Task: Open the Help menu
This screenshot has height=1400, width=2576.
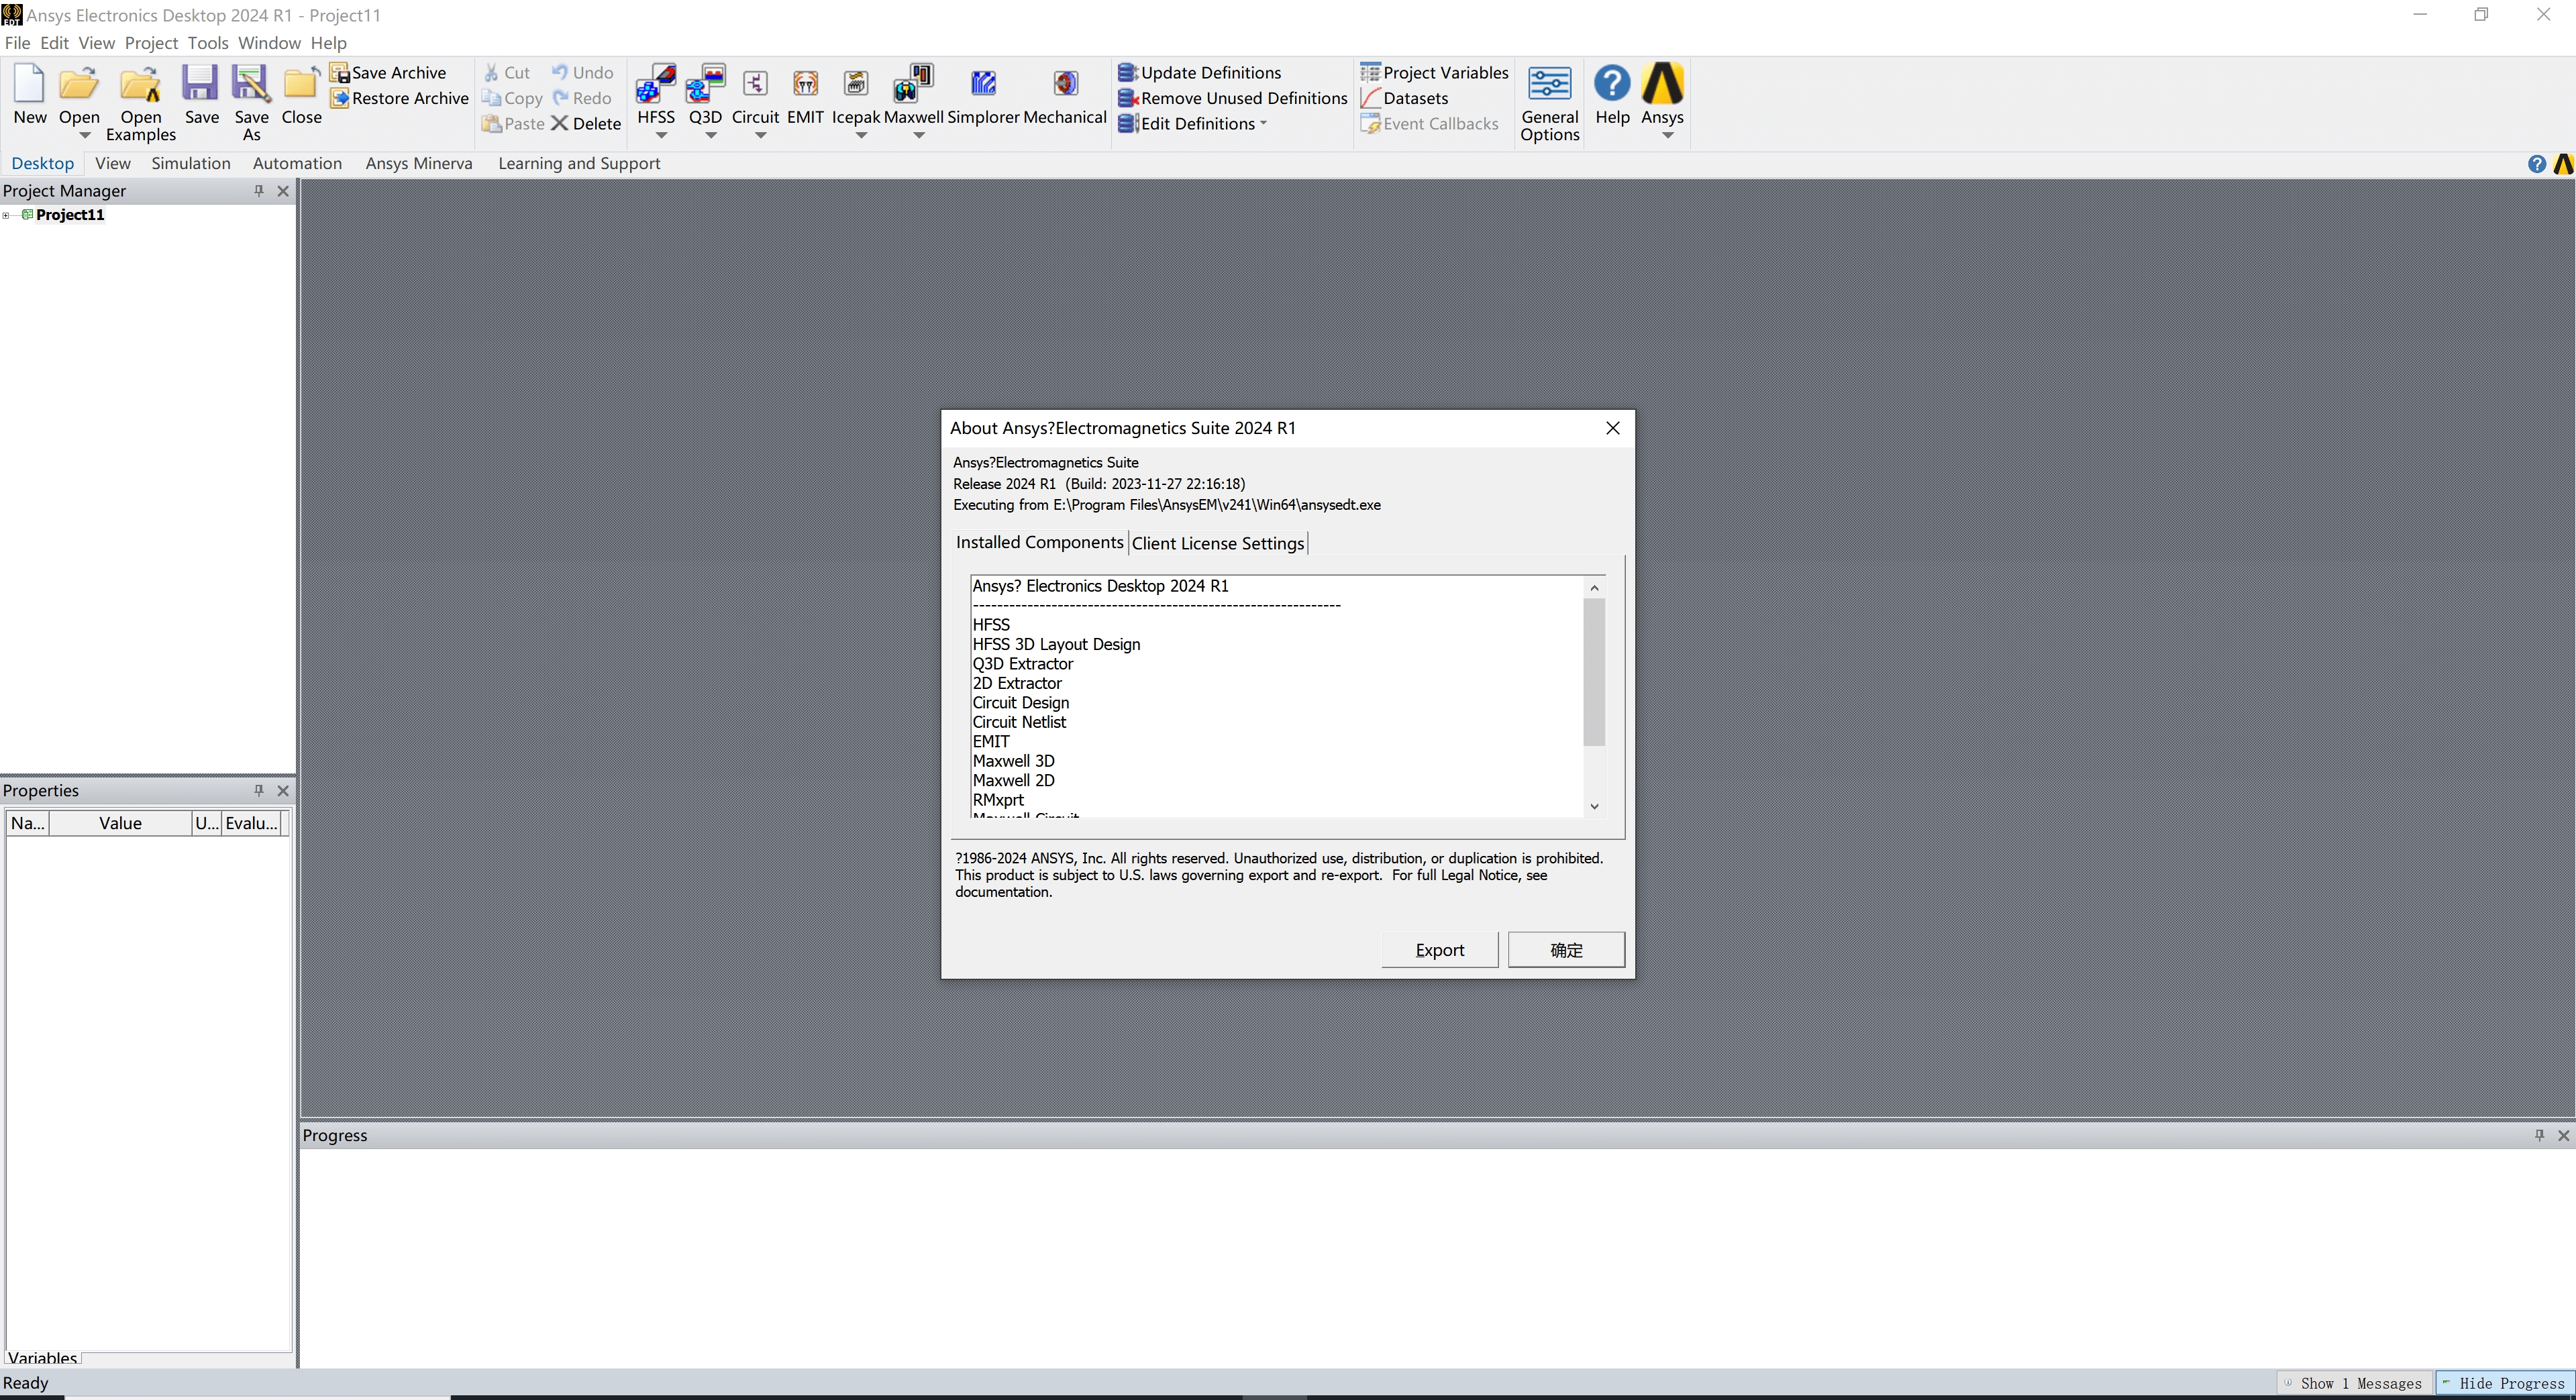Action: pyautogui.click(x=323, y=42)
